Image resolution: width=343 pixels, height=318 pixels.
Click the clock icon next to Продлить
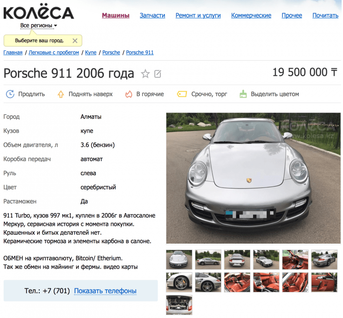tap(10, 94)
